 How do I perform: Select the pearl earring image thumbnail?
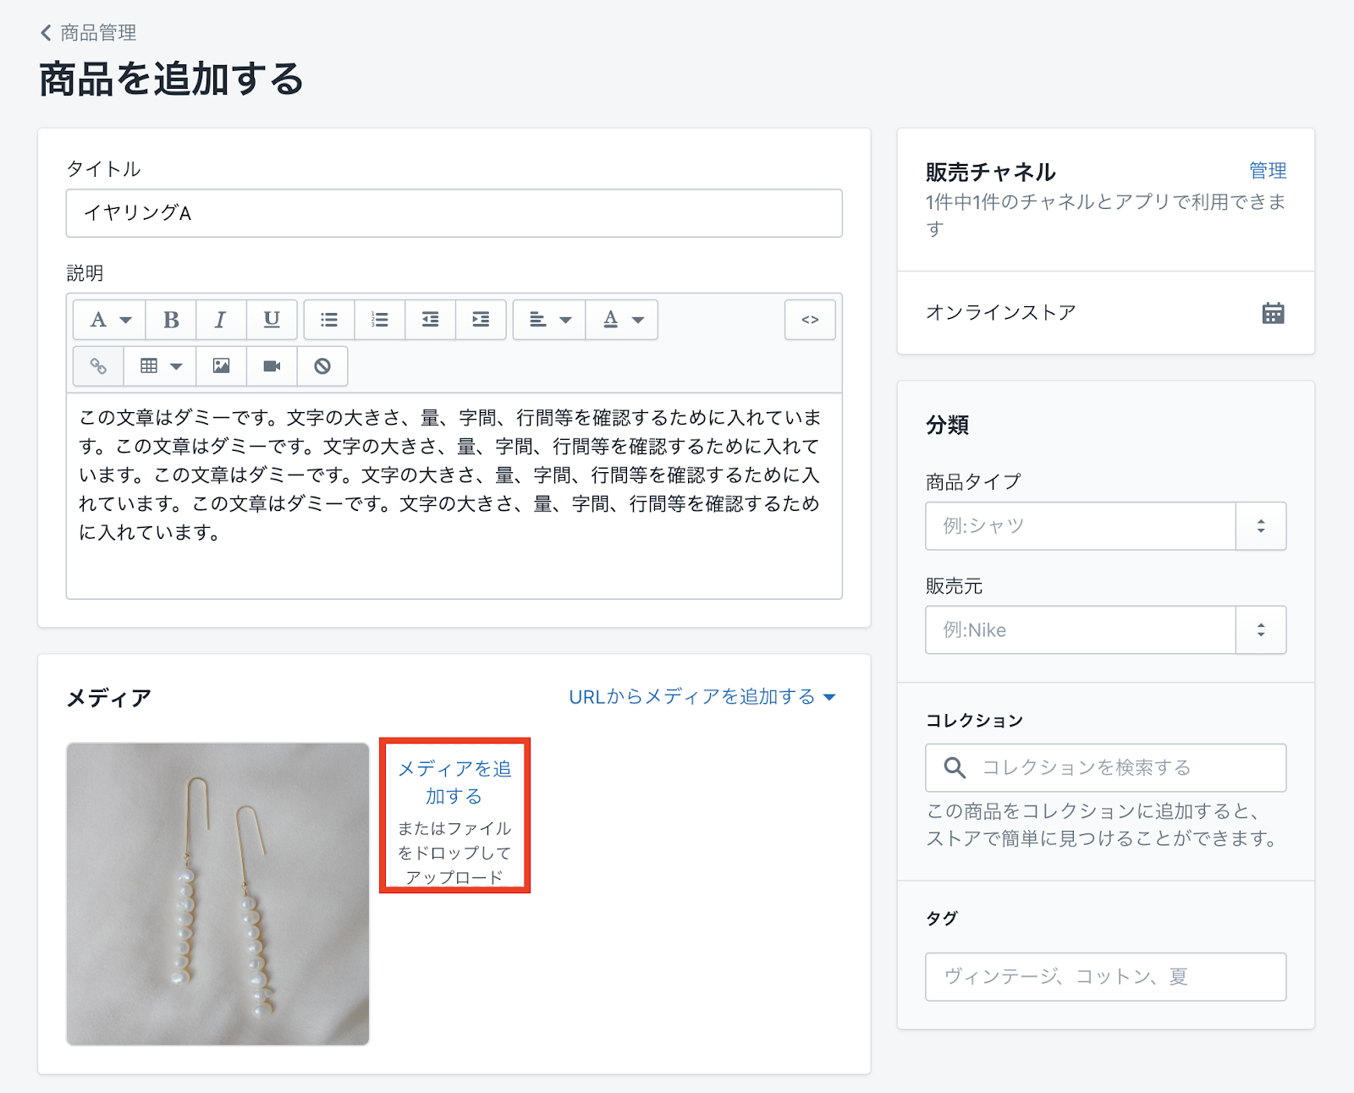tap(218, 894)
